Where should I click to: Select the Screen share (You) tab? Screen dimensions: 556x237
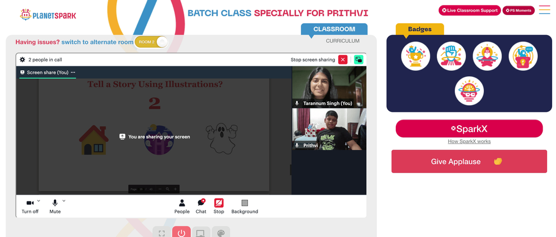pos(47,72)
